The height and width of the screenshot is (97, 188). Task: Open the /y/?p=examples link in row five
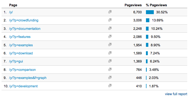point(21,45)
